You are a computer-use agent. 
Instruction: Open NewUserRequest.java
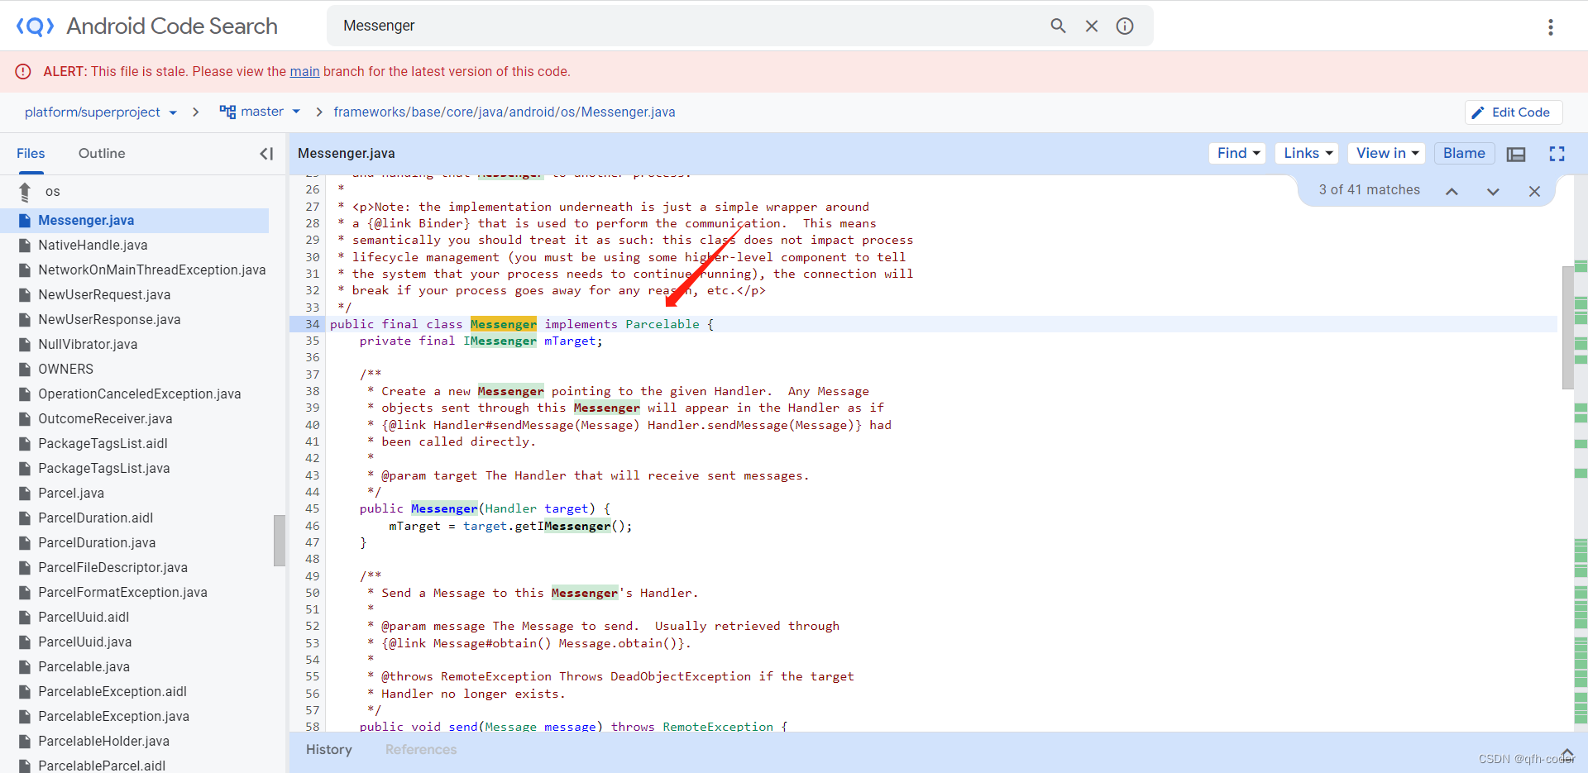(x=104, y=295)
